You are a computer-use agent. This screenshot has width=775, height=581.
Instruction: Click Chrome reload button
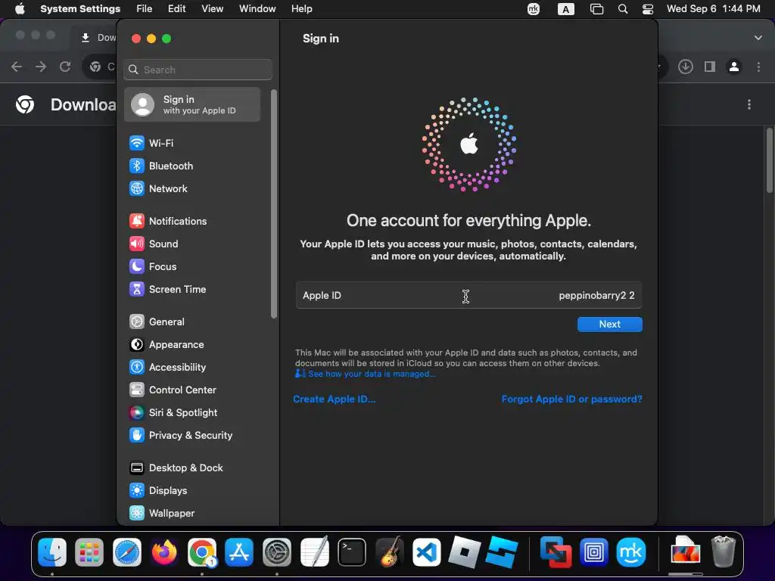(x=65, y=67)
